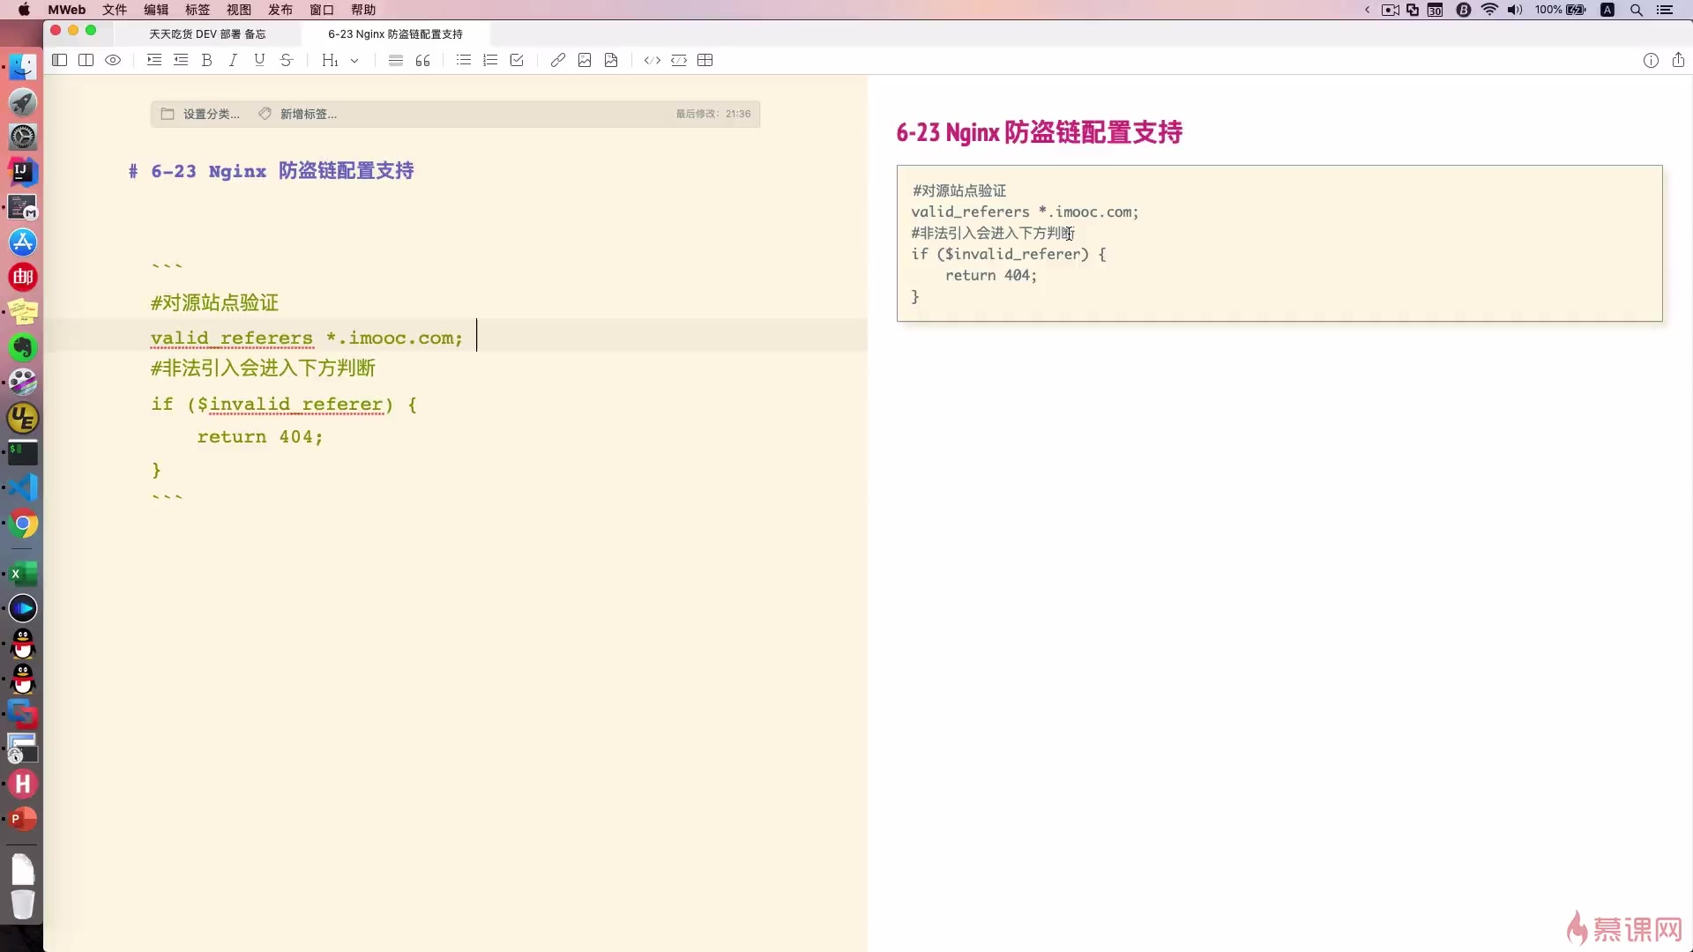The image size is (1693, 952).
Task: Open share button in toolbar
Action: coord(1677,60)
